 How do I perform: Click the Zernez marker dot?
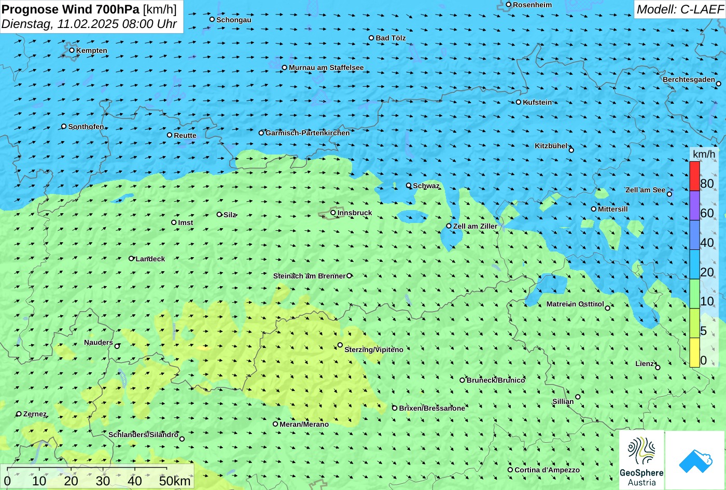tap(19, 414)
